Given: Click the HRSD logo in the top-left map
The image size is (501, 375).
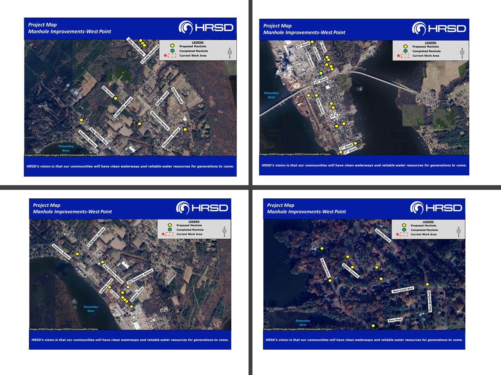Looking at the screenshot, I should [x=206, y=28].
